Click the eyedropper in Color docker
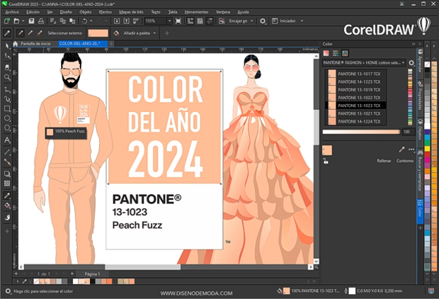This screenshot has width=439, height=299. point(401,149)
